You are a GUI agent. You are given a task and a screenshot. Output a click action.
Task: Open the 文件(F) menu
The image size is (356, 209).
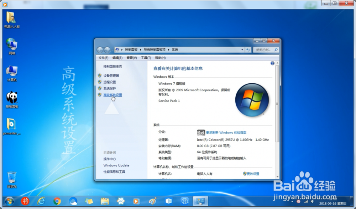pyautogui.click(x=103, y=58)
